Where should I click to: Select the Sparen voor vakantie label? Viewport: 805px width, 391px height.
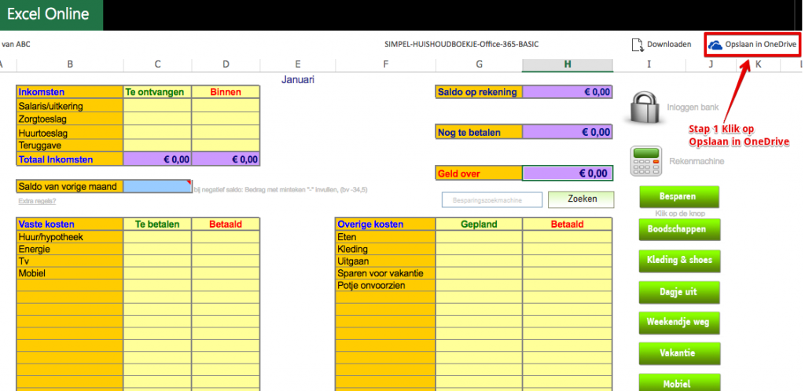[x=385, y=273]
